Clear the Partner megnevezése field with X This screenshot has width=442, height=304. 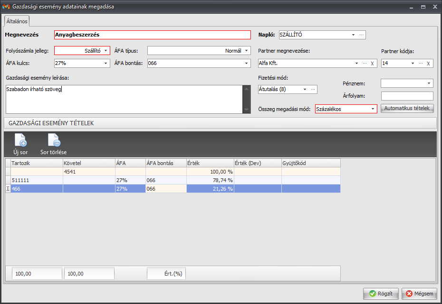click(372, 63)
